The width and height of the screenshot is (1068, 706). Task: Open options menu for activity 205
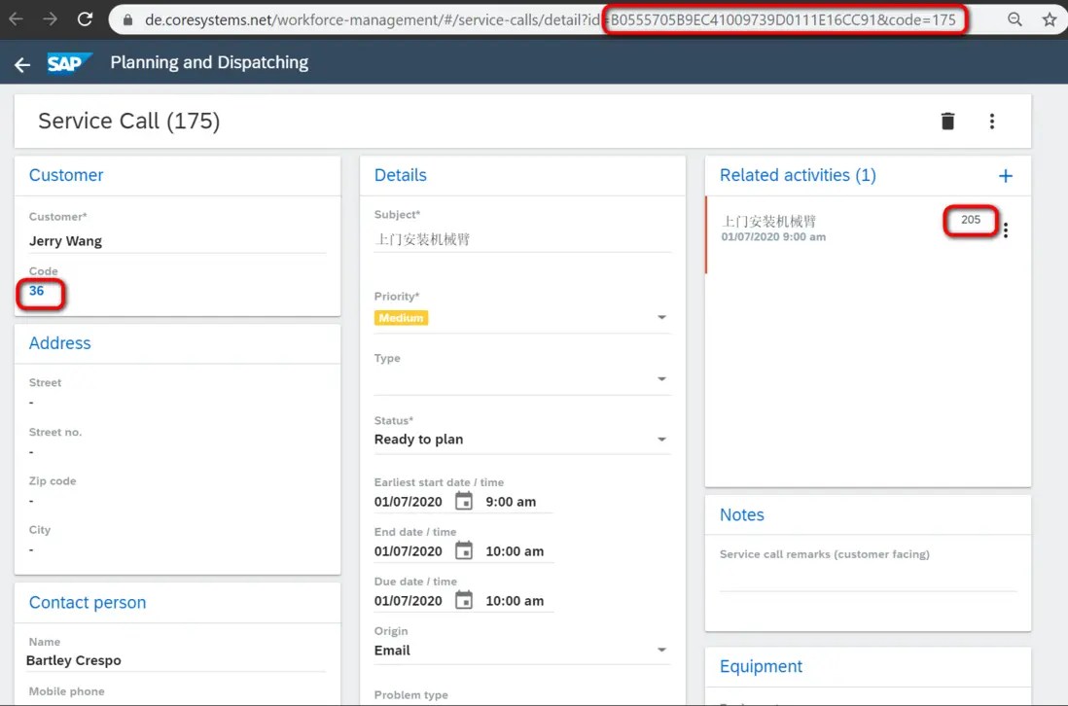1007,229
